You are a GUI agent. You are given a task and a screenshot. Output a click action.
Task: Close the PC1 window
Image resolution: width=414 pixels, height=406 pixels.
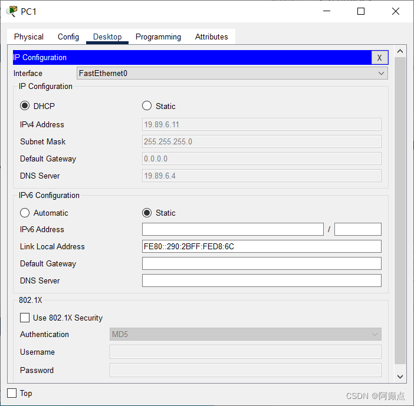[396, 11]
